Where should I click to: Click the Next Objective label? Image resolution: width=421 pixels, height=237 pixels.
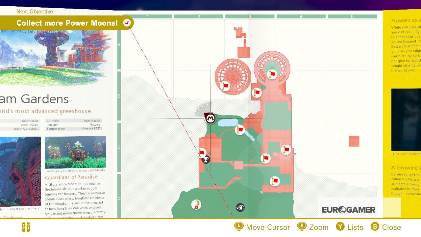35,12
